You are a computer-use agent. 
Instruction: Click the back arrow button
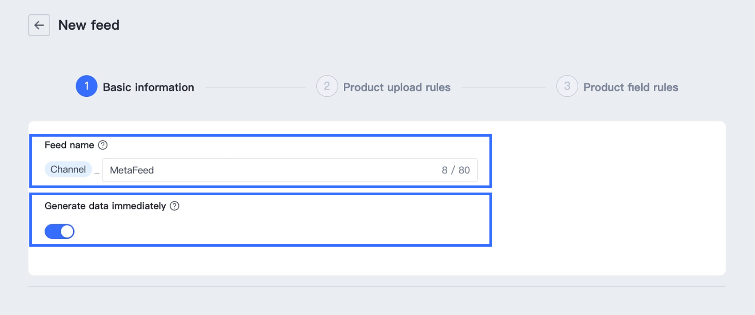coord(39,25)
